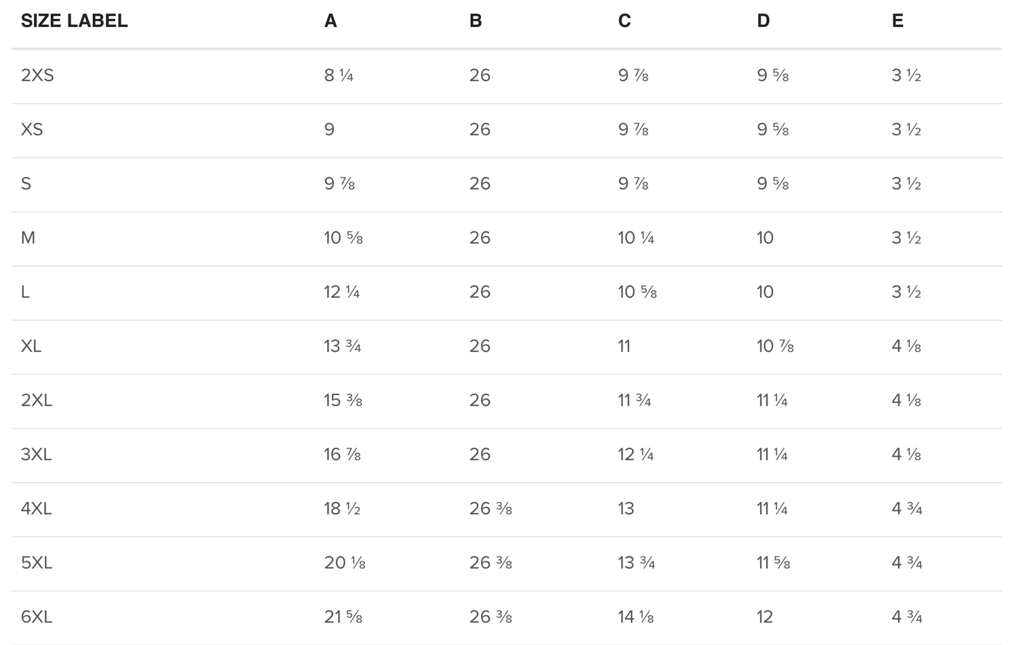The width and height of the screenshot is (1016, 645).
Task: Click the 8 ¼ measurement cell
Action: [339, 75]
